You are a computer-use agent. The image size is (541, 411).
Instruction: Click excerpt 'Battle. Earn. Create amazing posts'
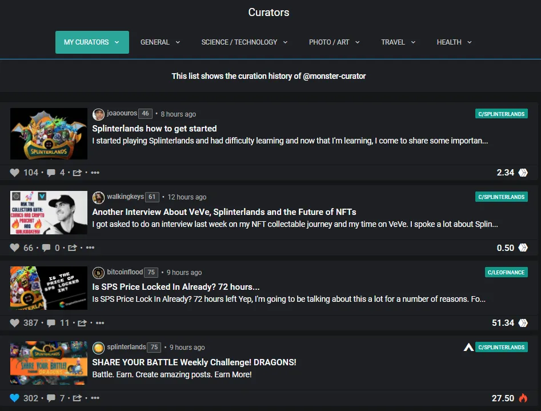coord(172,374)
